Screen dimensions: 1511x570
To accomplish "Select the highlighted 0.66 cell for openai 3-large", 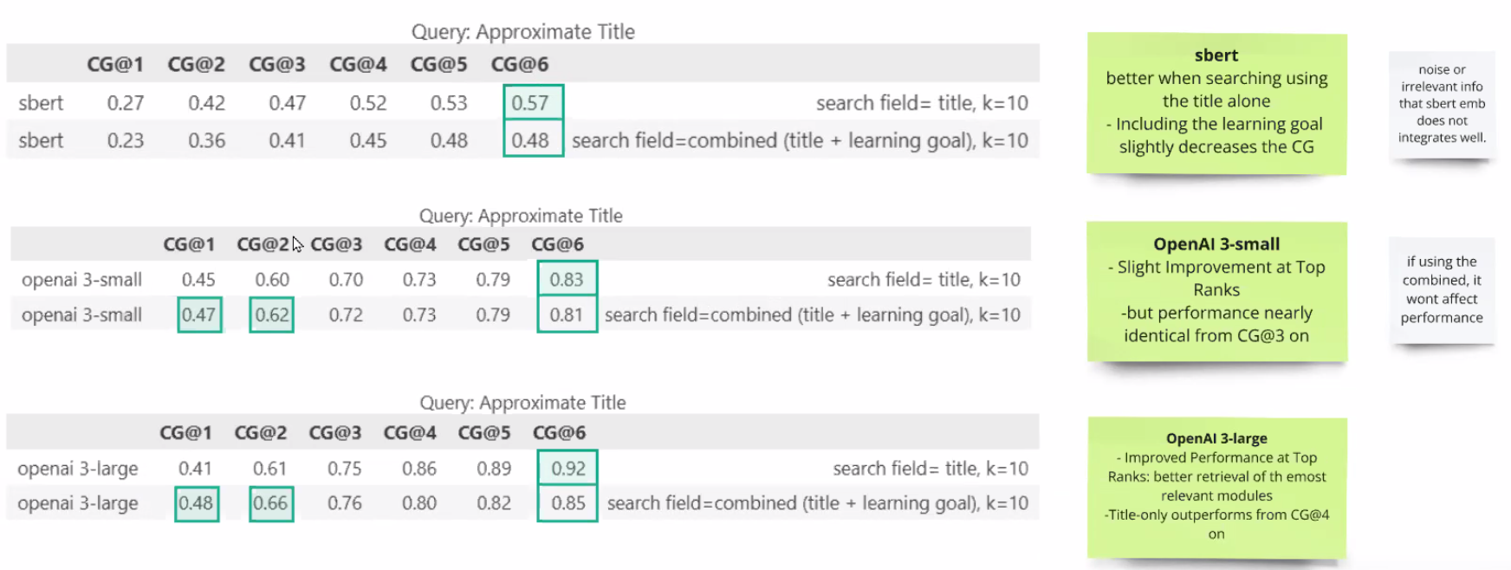I will 270,503.
